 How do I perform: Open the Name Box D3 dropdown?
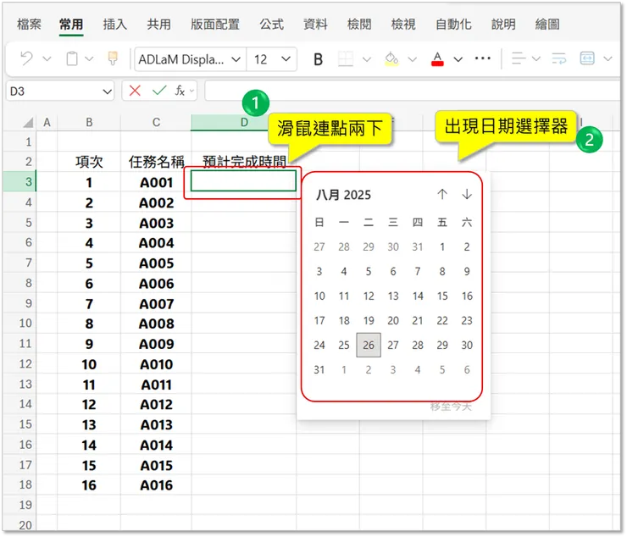coord(107,91)
